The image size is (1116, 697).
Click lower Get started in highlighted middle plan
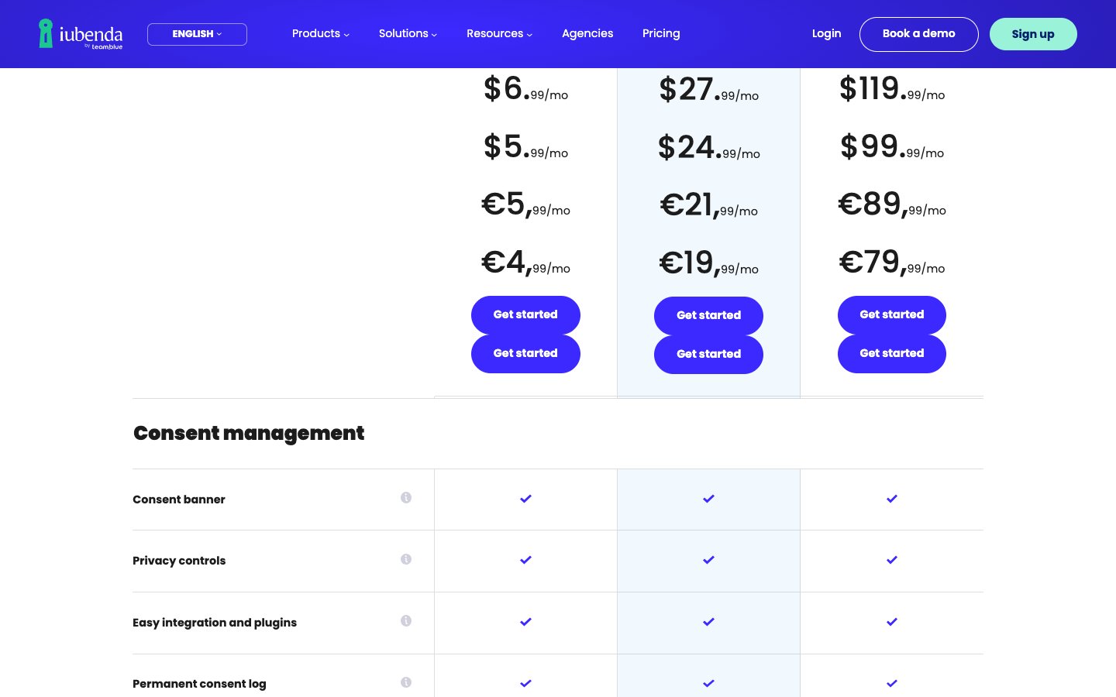(708, 355)
